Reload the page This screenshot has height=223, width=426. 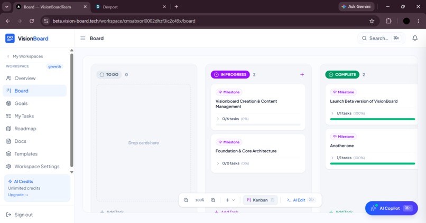point(32,21)
